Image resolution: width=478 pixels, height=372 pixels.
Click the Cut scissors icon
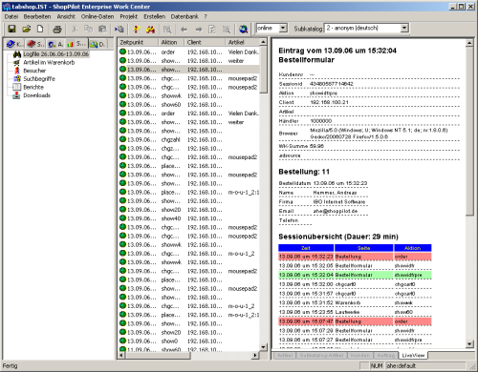[x=75, y=30]
